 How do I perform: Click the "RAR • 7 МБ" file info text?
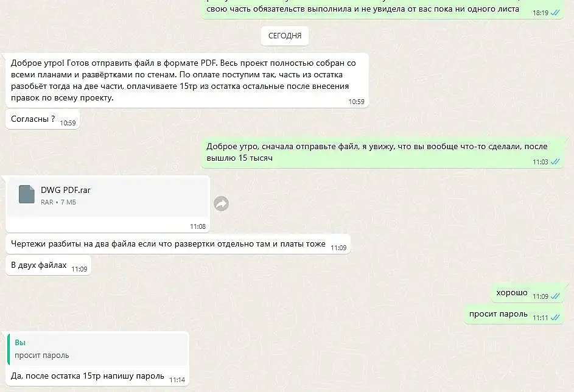58,202
